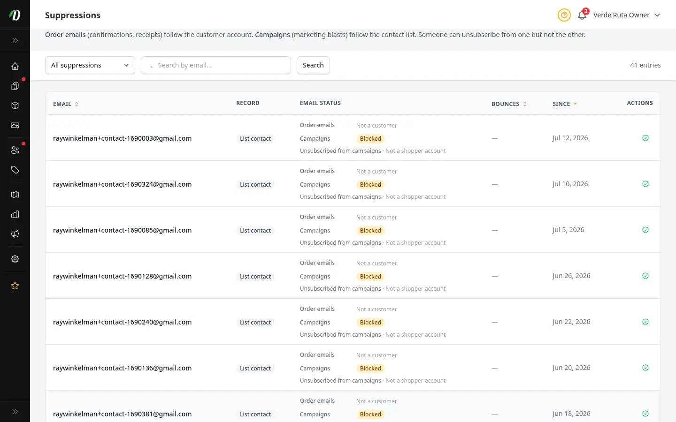The width and height of the screenshot is (676, 422).
Task: Click the Search button
Action: [x=313, y=65]
